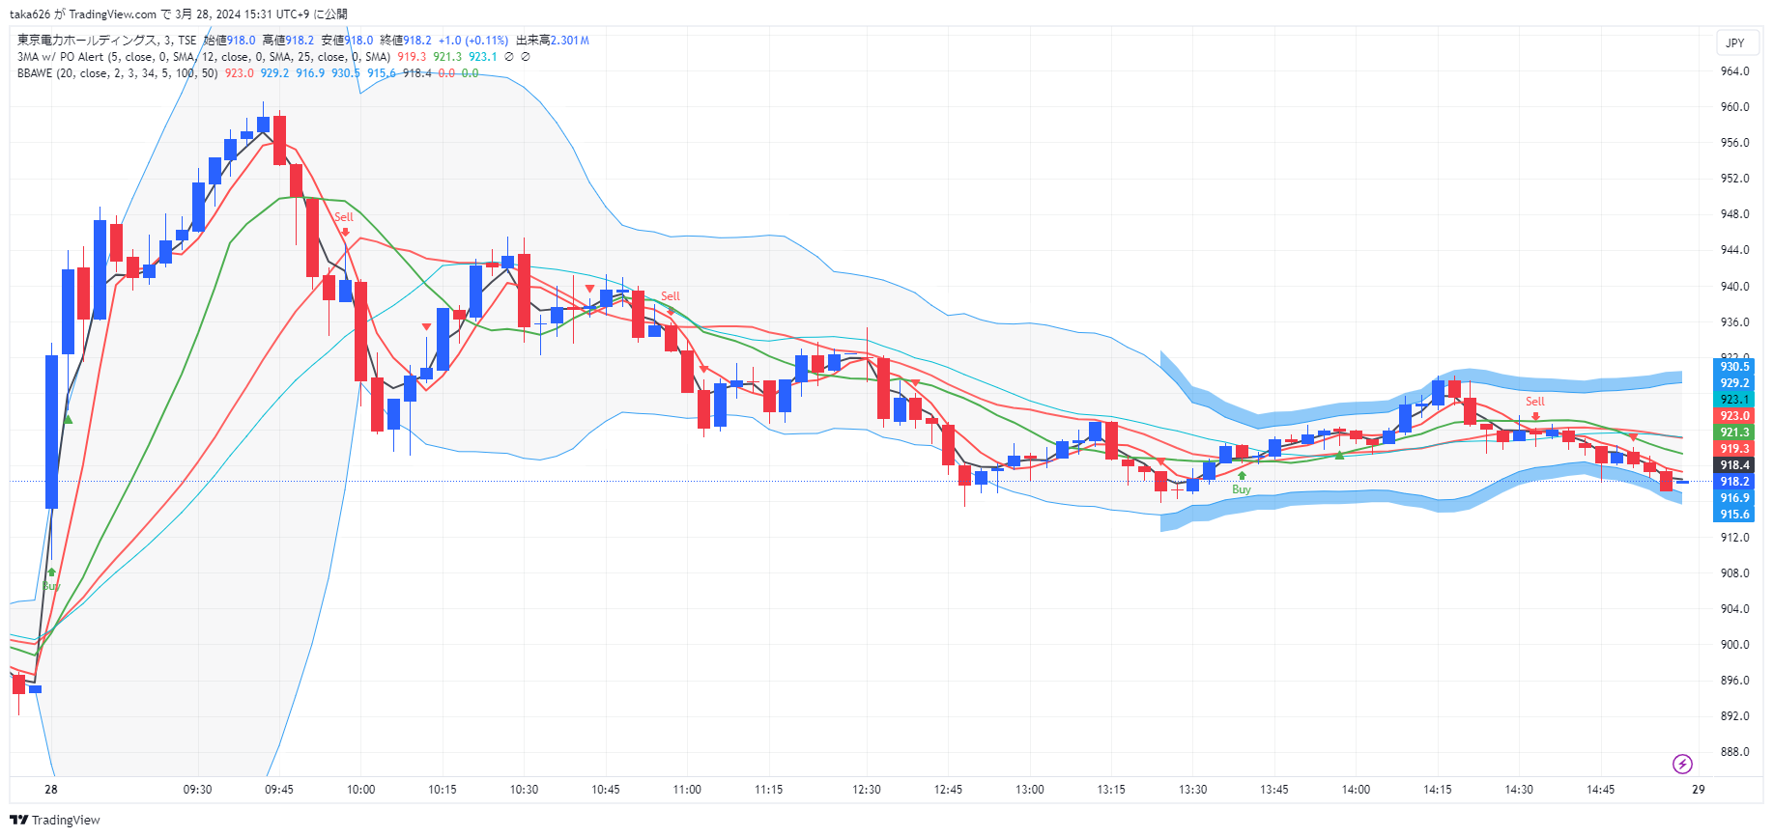Click the TradingView.com text in the header
The height and width of the screenshot is (837, 1773).
coord(112,14)
